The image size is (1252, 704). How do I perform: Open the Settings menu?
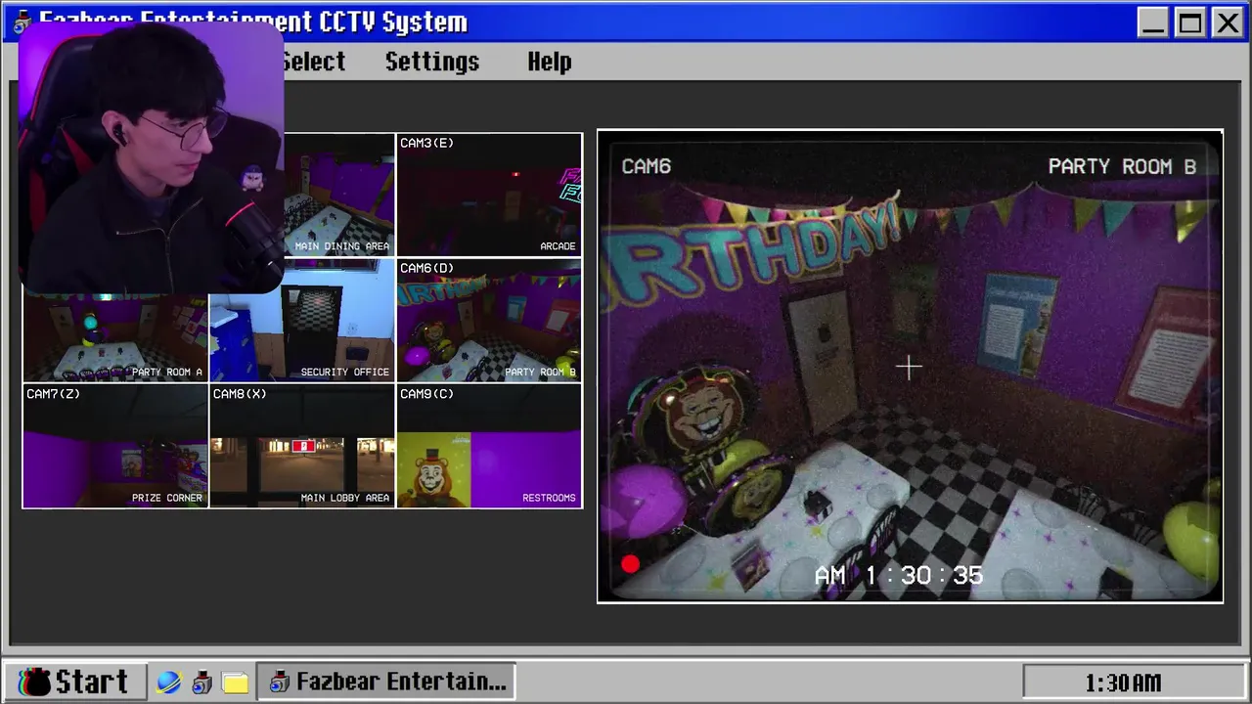click(x=432, y=62)
